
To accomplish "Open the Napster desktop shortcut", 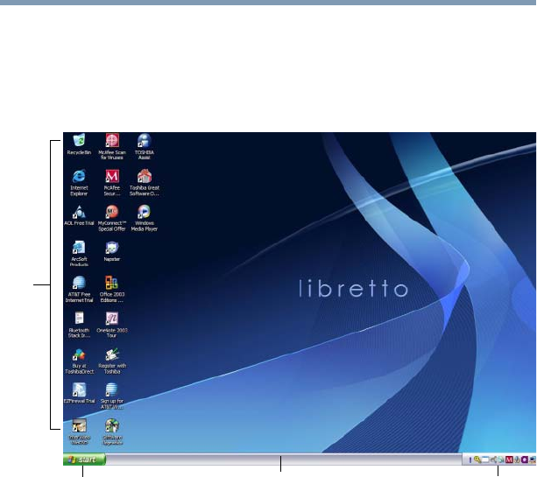I will (112, 251).
